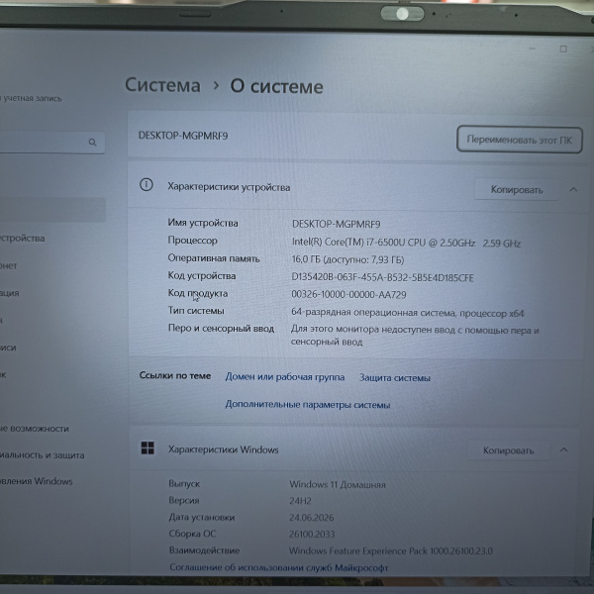
Task: Go back to Система in the breadcrumb
Action: (x=162, y=85)
